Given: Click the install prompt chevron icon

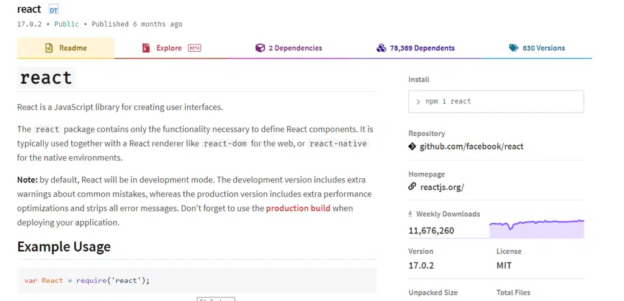Looking at the screenshot, I should 418,102.
